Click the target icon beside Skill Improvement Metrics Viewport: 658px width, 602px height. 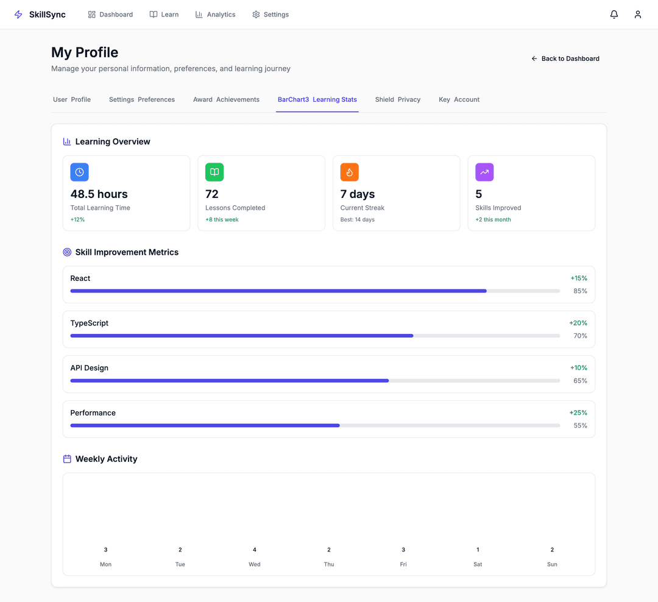tap(67, 252)
